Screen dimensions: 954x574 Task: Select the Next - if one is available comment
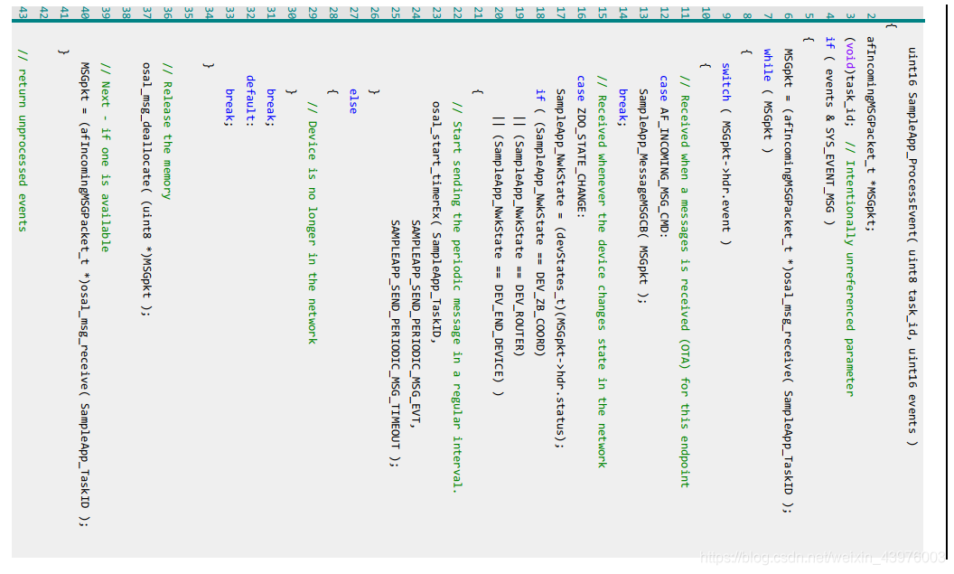point(106,157)
